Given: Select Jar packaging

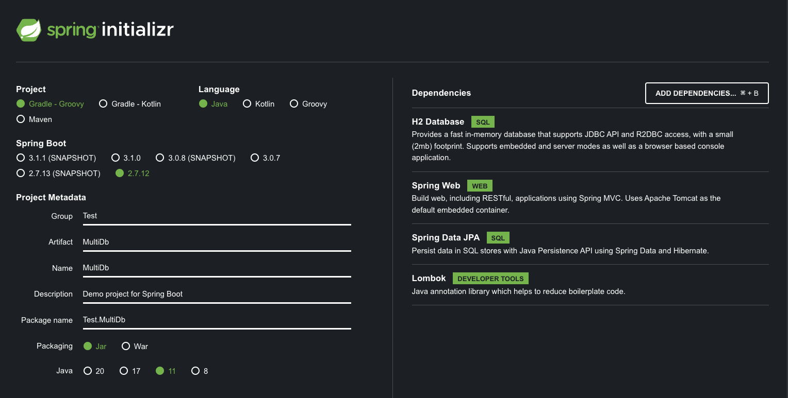Looking at the screenshot, I should click(x=95, y=347).
